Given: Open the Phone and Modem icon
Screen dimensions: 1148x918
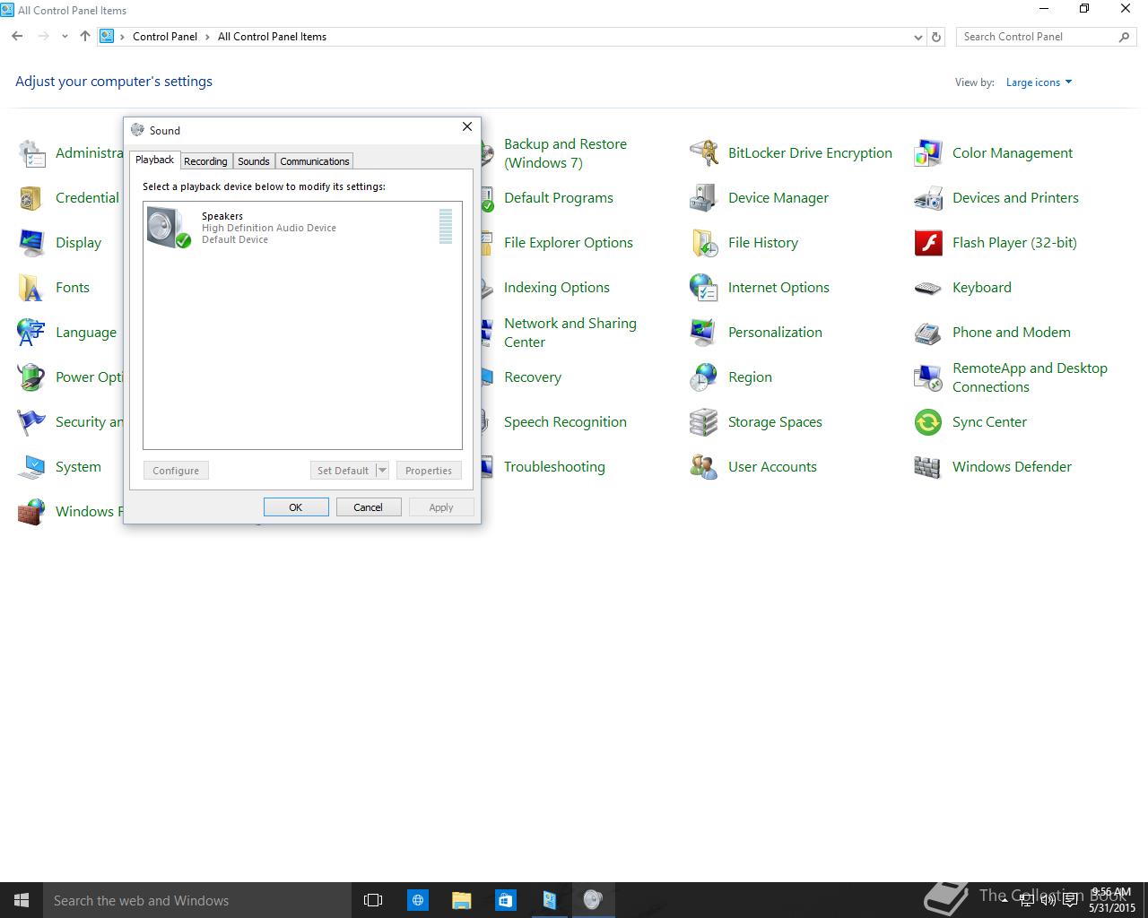Looking at the screenshot, I should click(927, 333).
